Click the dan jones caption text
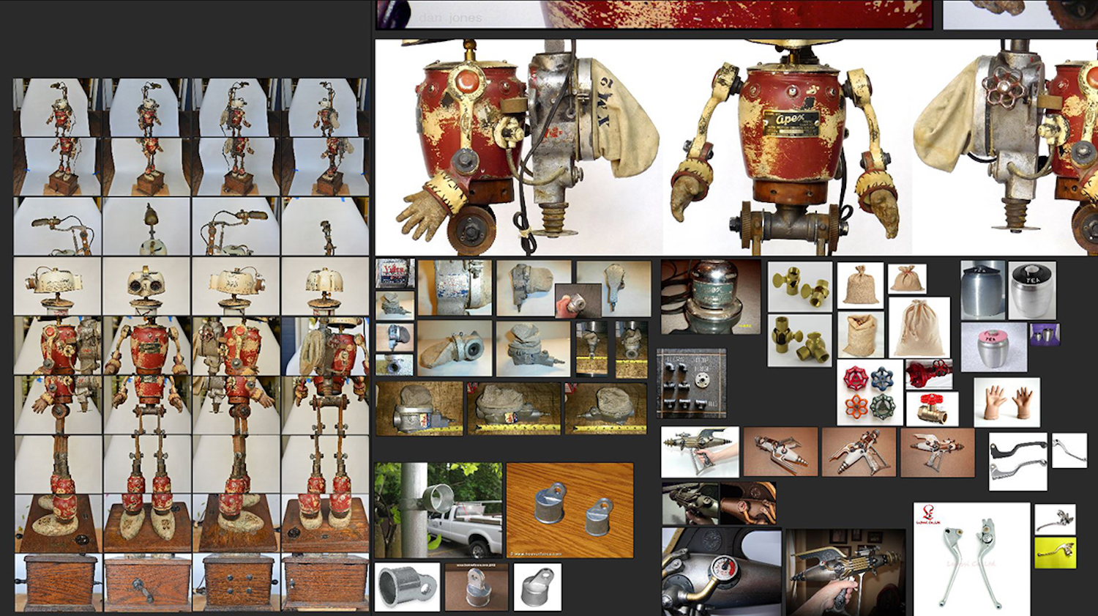1098x616 pixels. click(450, 18)
